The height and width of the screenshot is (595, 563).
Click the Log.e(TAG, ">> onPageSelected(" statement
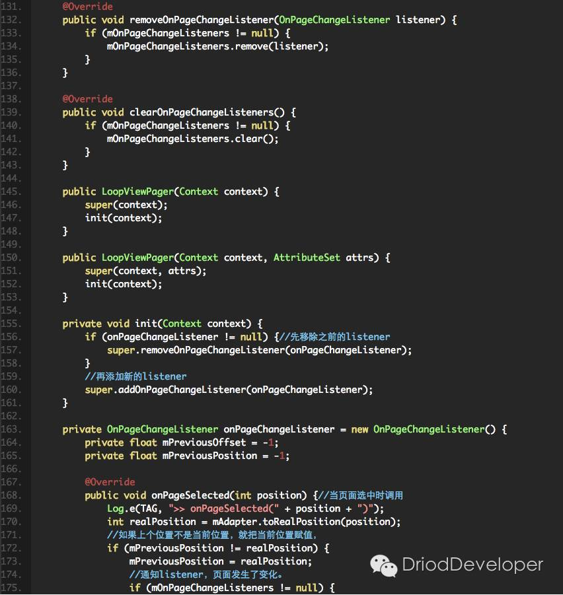246,509
